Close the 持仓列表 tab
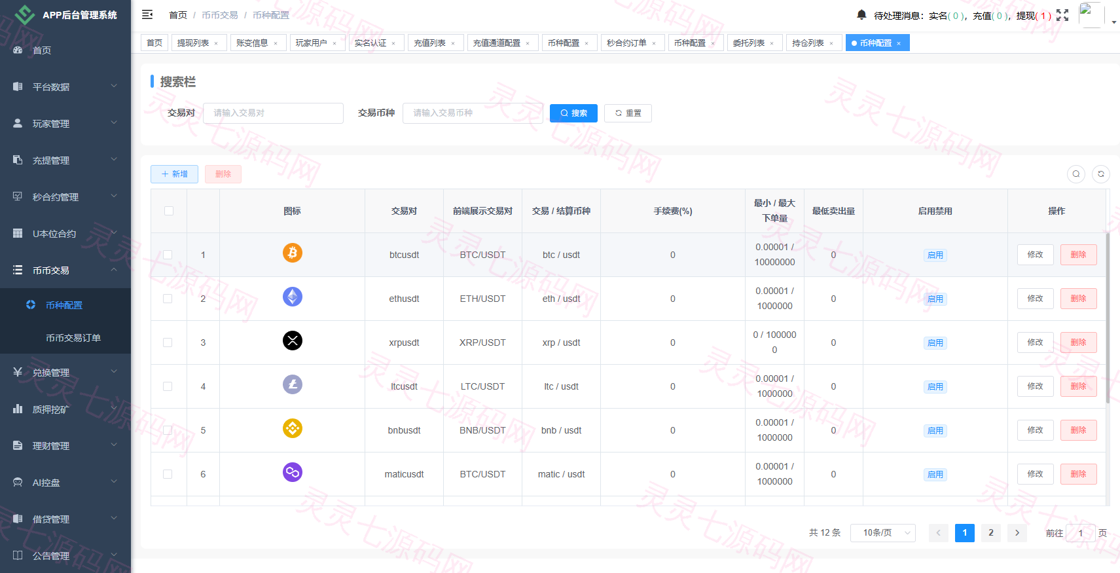Viewport: 1120px width, 573px height. (x=831, y=43)
